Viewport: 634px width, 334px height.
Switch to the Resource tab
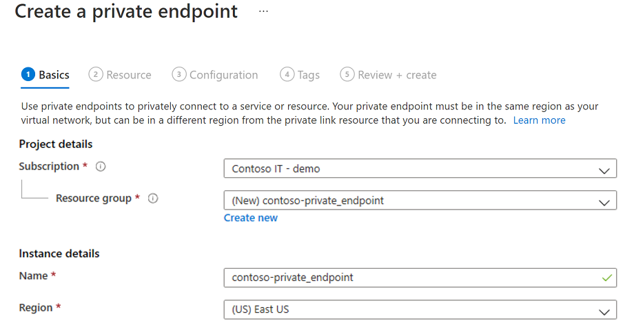[x=129, y=75]
